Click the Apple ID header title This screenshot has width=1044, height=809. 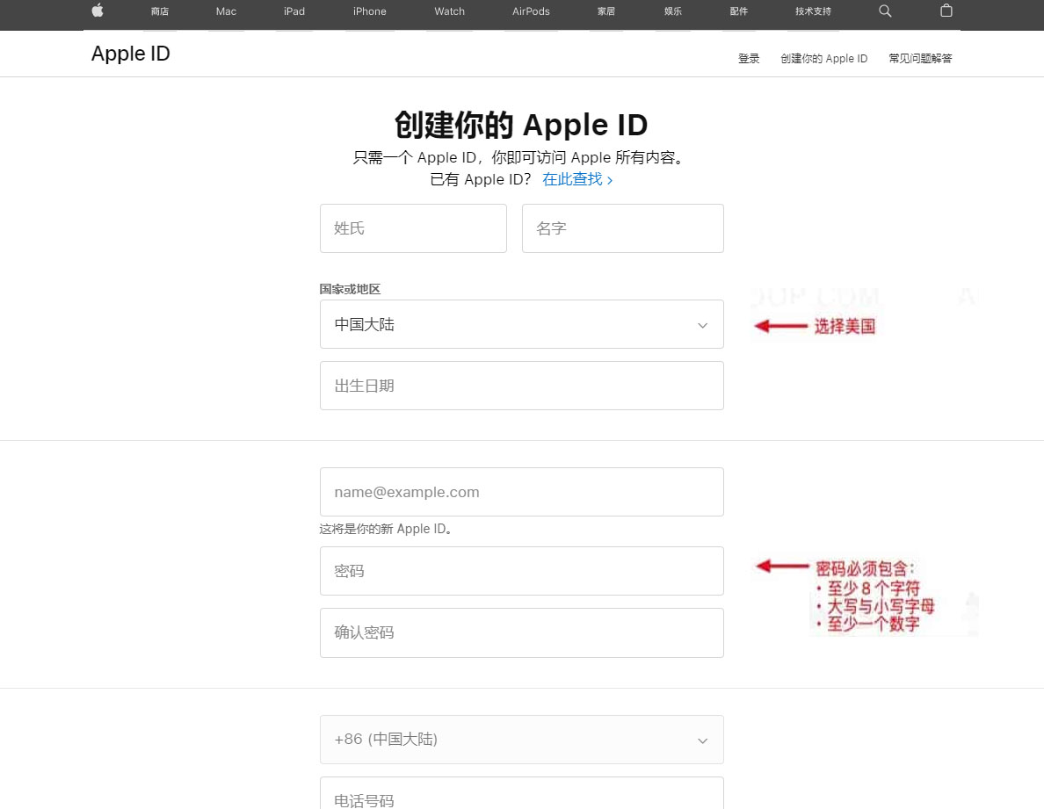[130, 54]
